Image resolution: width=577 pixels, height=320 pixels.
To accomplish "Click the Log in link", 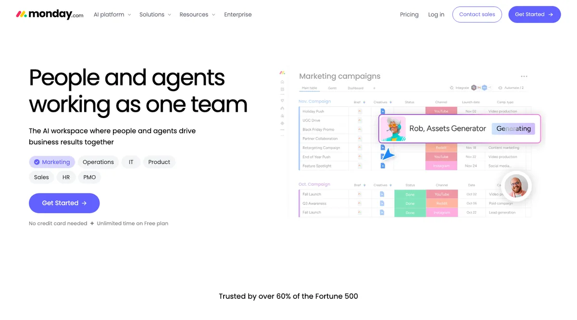I will (436, 14).
